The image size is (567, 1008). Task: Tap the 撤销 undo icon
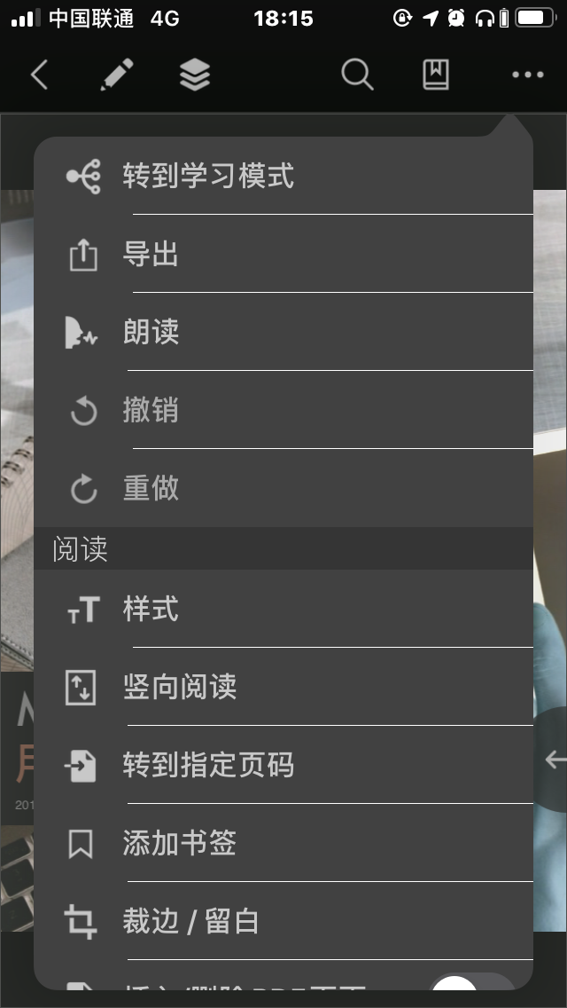pos(83,412)
